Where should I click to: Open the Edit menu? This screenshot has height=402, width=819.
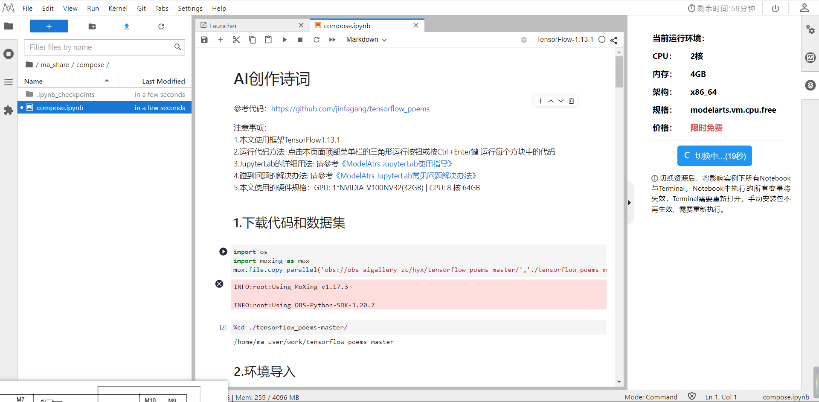(x=48, y=8)
